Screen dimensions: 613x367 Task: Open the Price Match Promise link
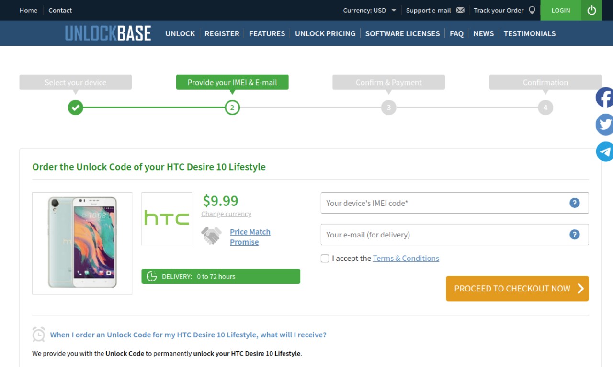tap(250, 237)
